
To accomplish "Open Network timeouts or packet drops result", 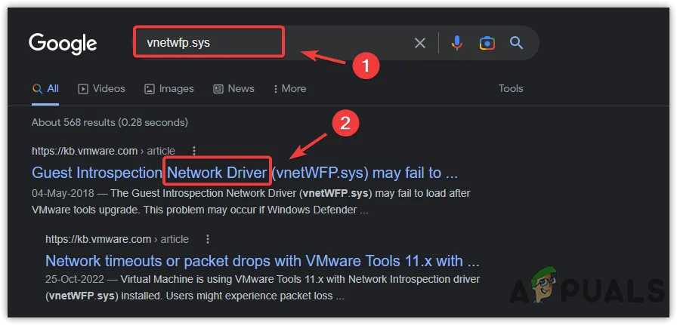I will 262,261.
